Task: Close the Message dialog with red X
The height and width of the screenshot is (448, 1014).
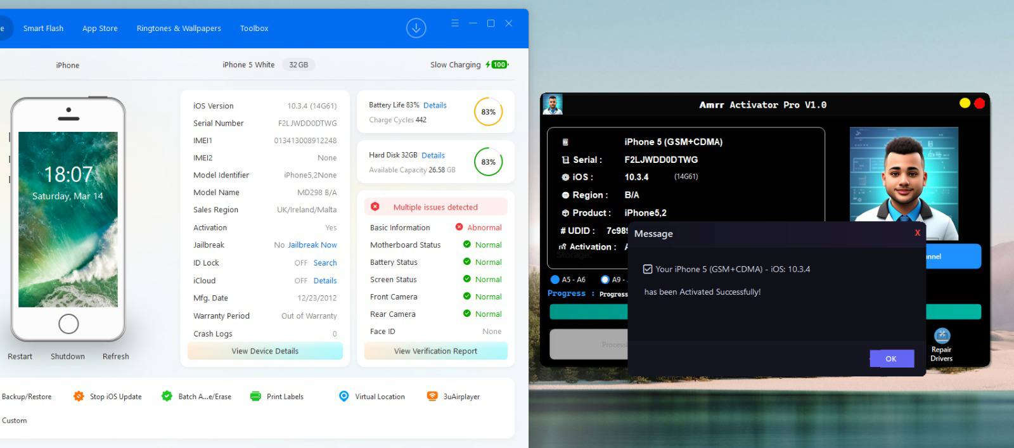Action: [x=917, y=233]
